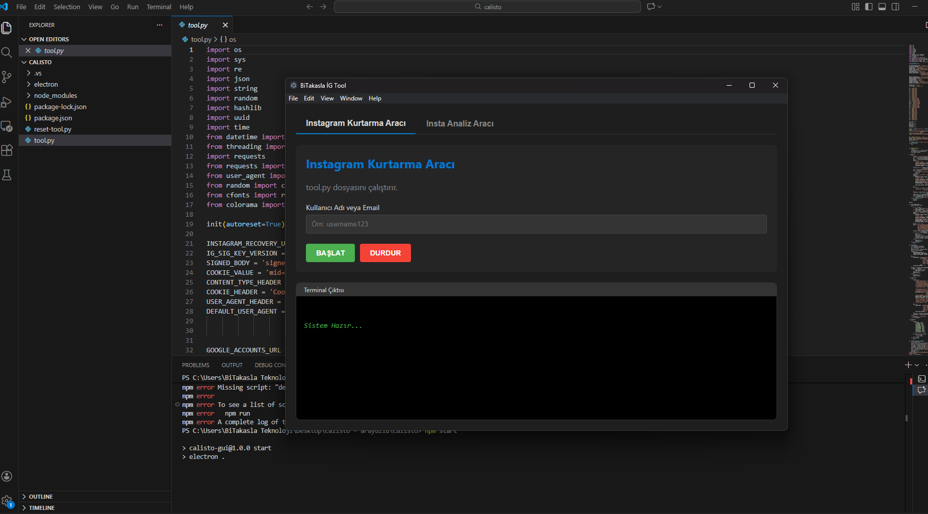
Task: Expand the .vs folder
Action: click(38, 73)
